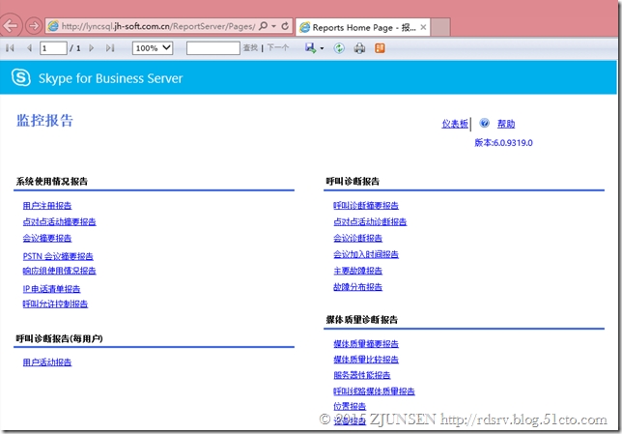Viewport: 622px width, 434px height.
Task: Go back with the browser back arrow
Action: [x=11, y=26]
